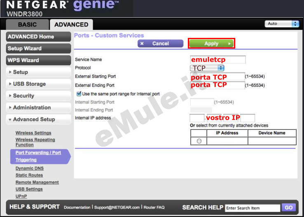
Task: Select the attached device radio button
Action: click(199, 141)
